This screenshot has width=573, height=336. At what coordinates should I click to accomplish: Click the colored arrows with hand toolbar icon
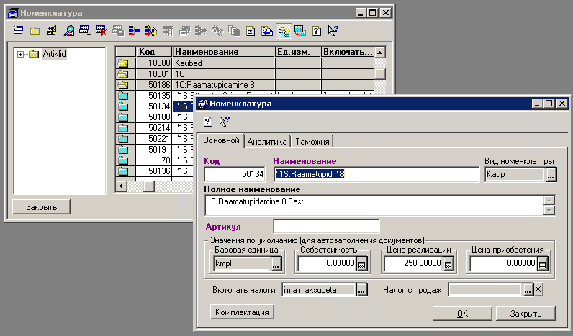tap(151, 31)
